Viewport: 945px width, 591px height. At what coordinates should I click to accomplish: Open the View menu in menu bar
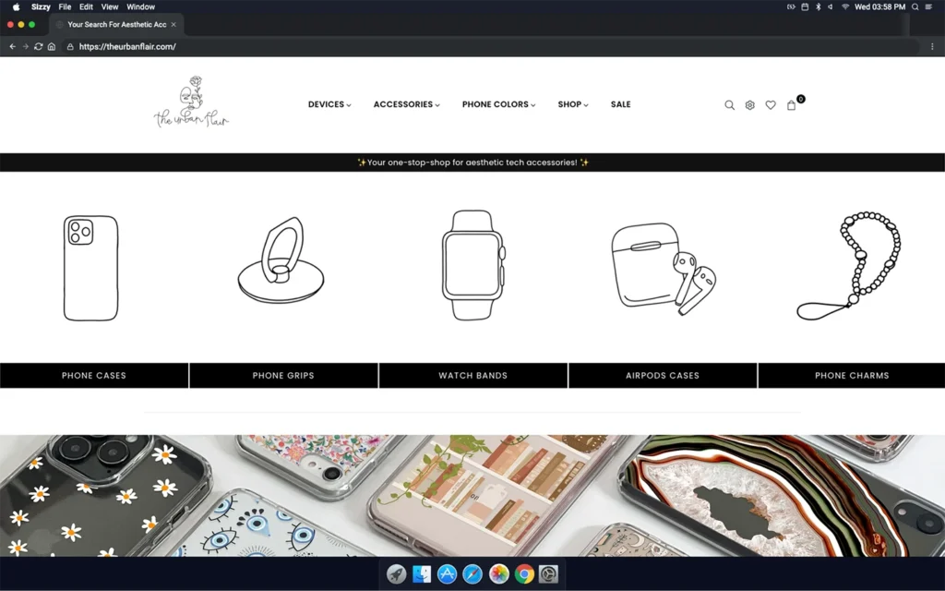[109, 6]
